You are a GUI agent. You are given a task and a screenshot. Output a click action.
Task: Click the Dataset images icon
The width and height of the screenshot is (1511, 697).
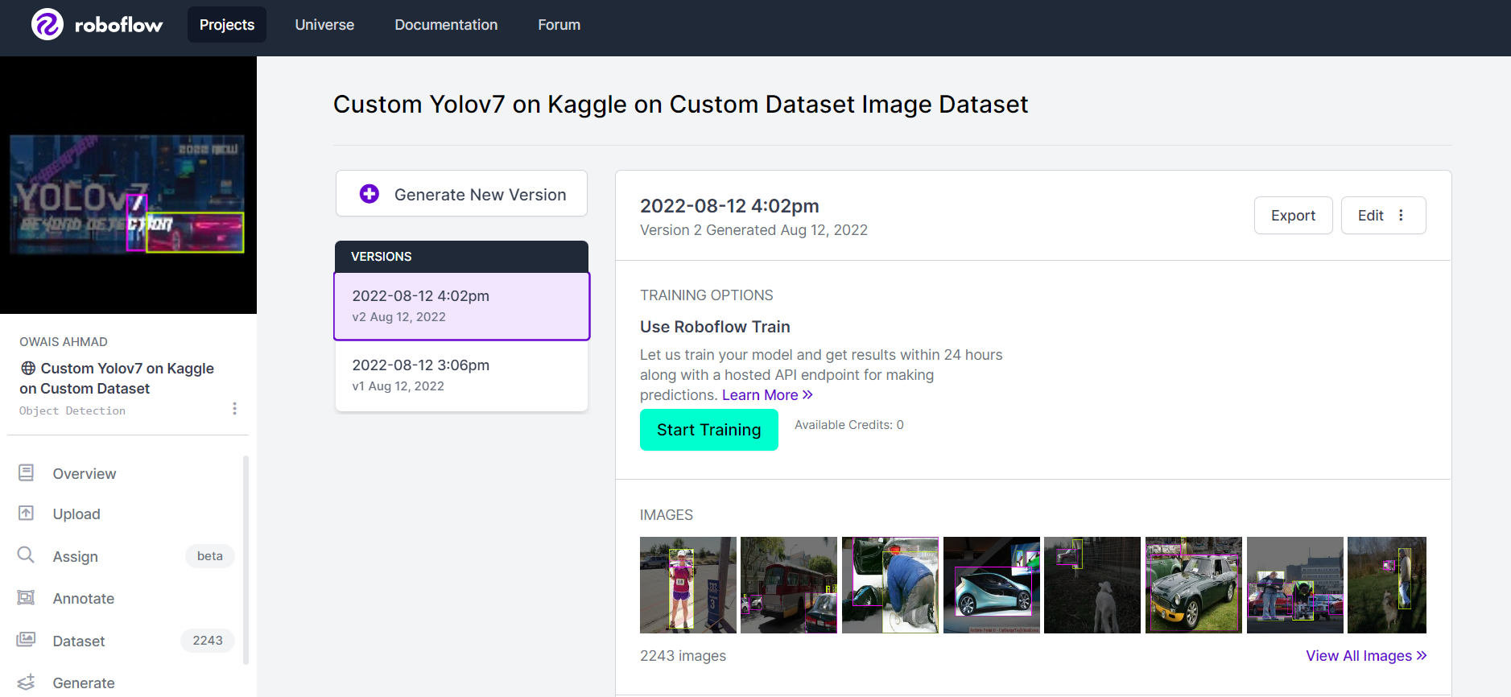pyautogui.click(x=27, y=640)
